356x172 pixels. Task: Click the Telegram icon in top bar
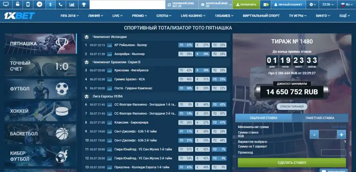(39, 4)
